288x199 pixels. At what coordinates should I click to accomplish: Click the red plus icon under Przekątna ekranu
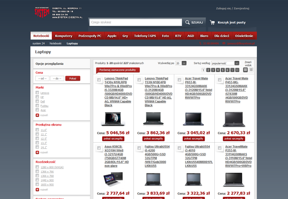[x=37, y=152]
